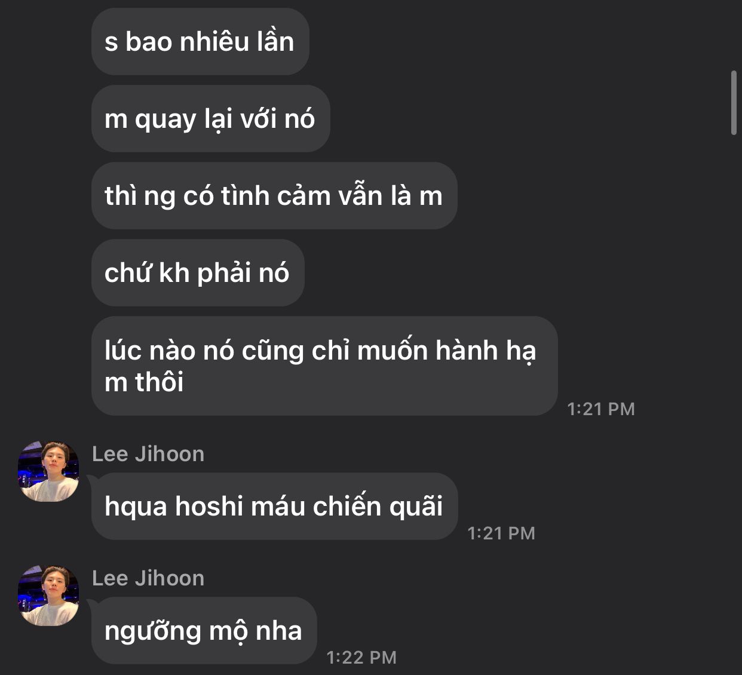Screen dimensions: 742x675
Task: Click the chat scrollbar thumb
Action: coord(734,103)
